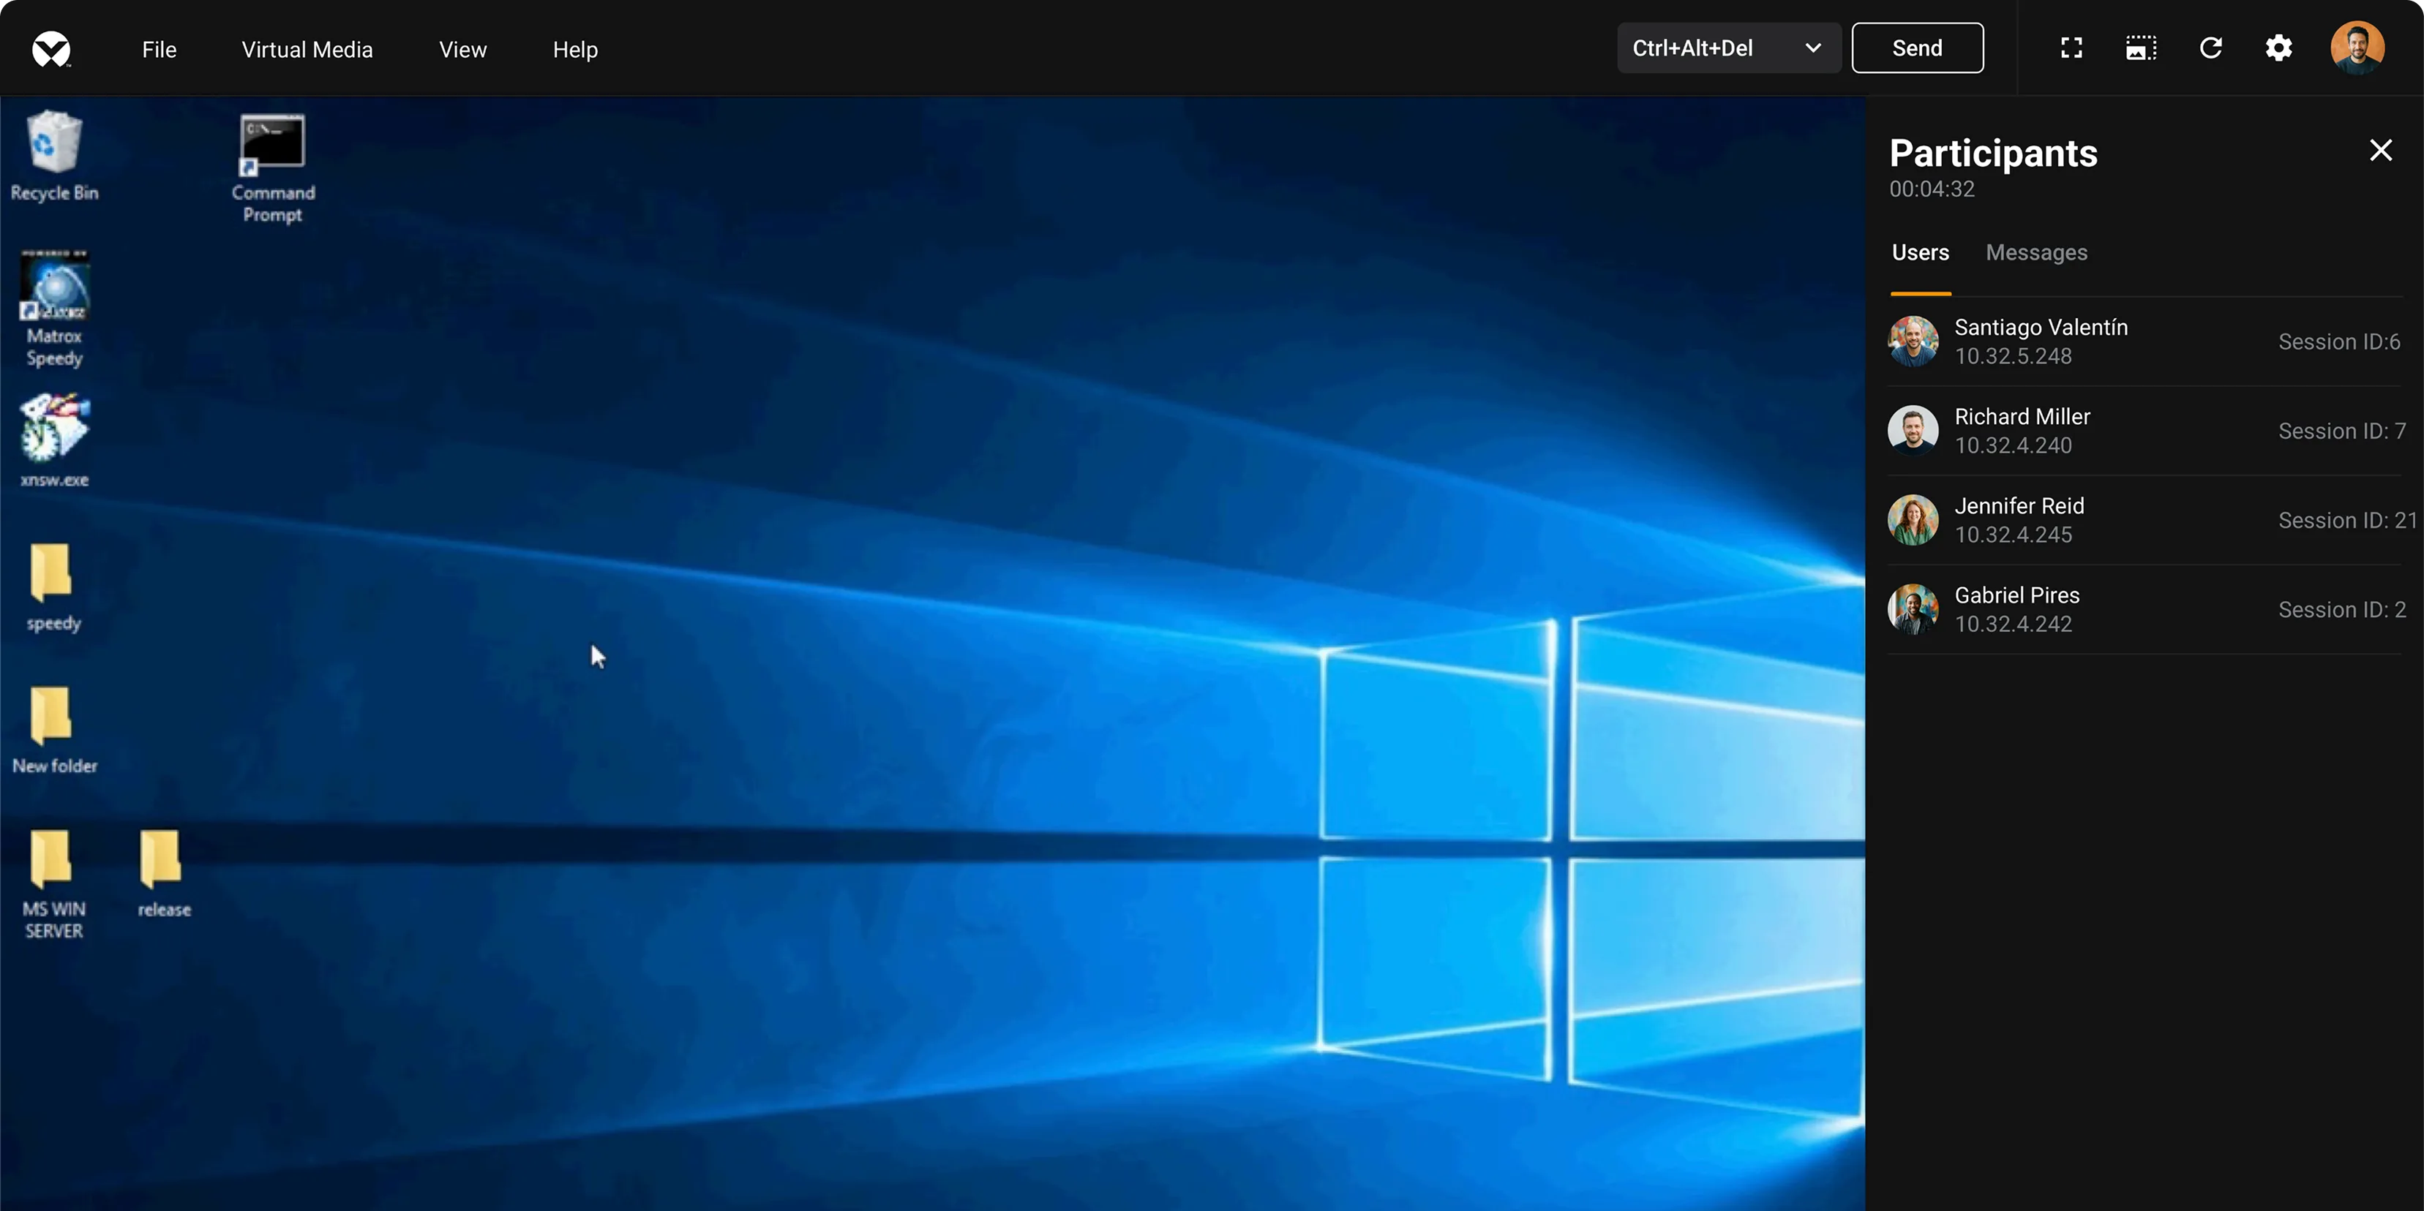This screenshot has height=1211, width=2424.
Task: Click the Vertiv logo icon
Action: pos(52,49)
